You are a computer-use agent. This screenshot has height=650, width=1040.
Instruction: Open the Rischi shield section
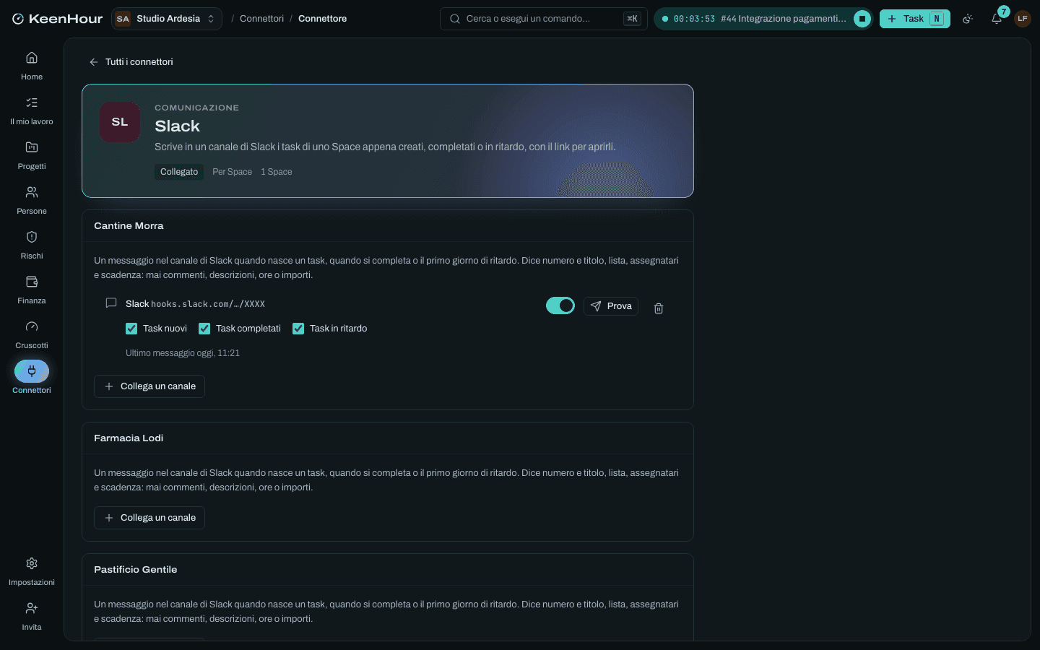point(32,245)
